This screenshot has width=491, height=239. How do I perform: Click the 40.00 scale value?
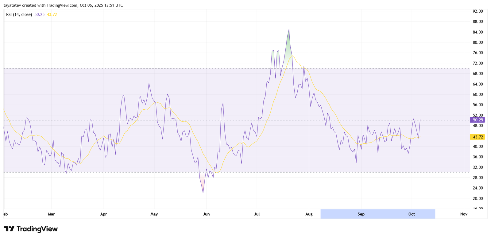tap(478, 147)
